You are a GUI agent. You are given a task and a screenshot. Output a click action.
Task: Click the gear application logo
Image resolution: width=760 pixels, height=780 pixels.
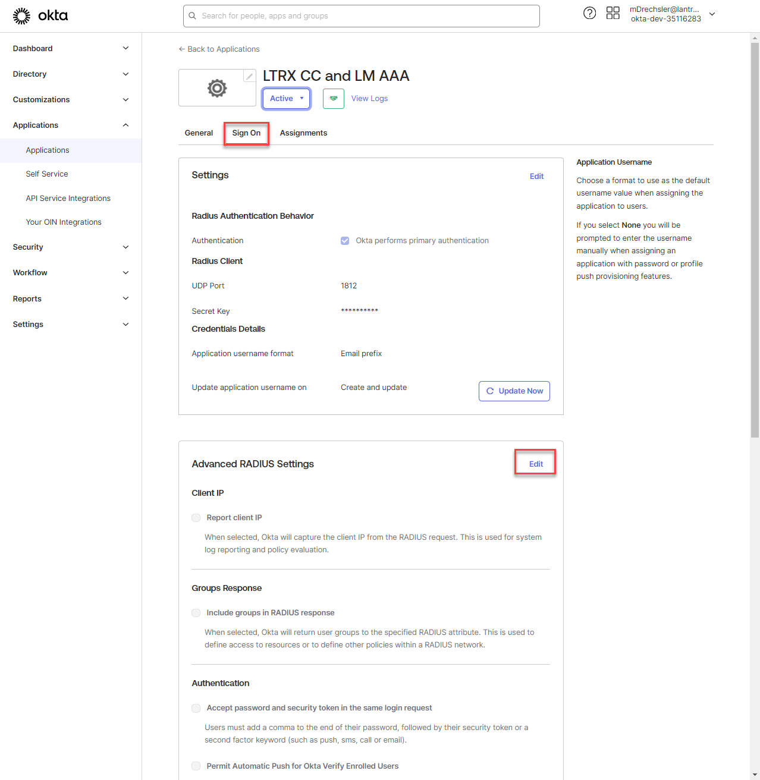coord(217,88)
